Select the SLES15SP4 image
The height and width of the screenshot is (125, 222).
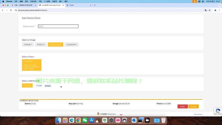[x=71, y=44]
